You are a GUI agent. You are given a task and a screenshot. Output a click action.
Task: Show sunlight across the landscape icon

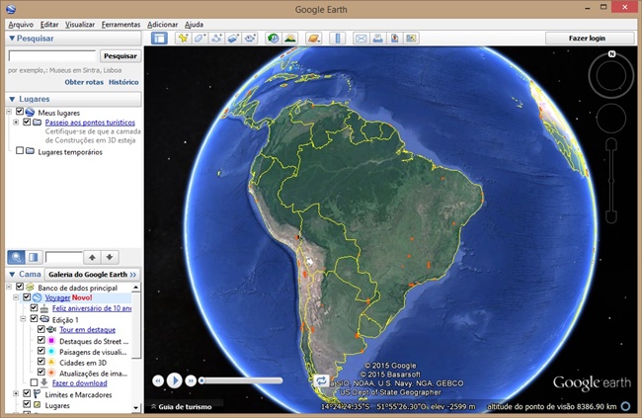[x=290, y=39]
